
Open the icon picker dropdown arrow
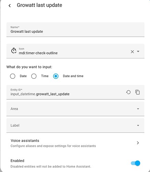[138, 51]
